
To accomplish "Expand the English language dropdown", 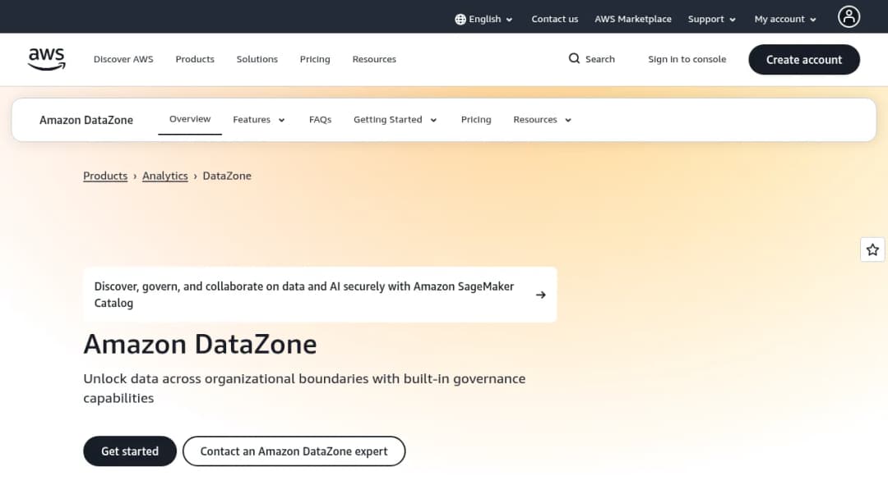I will (483, 19).
